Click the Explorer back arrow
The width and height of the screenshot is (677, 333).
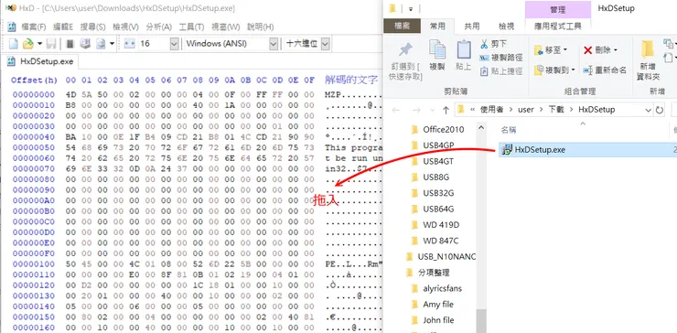(x=396, y=110)
